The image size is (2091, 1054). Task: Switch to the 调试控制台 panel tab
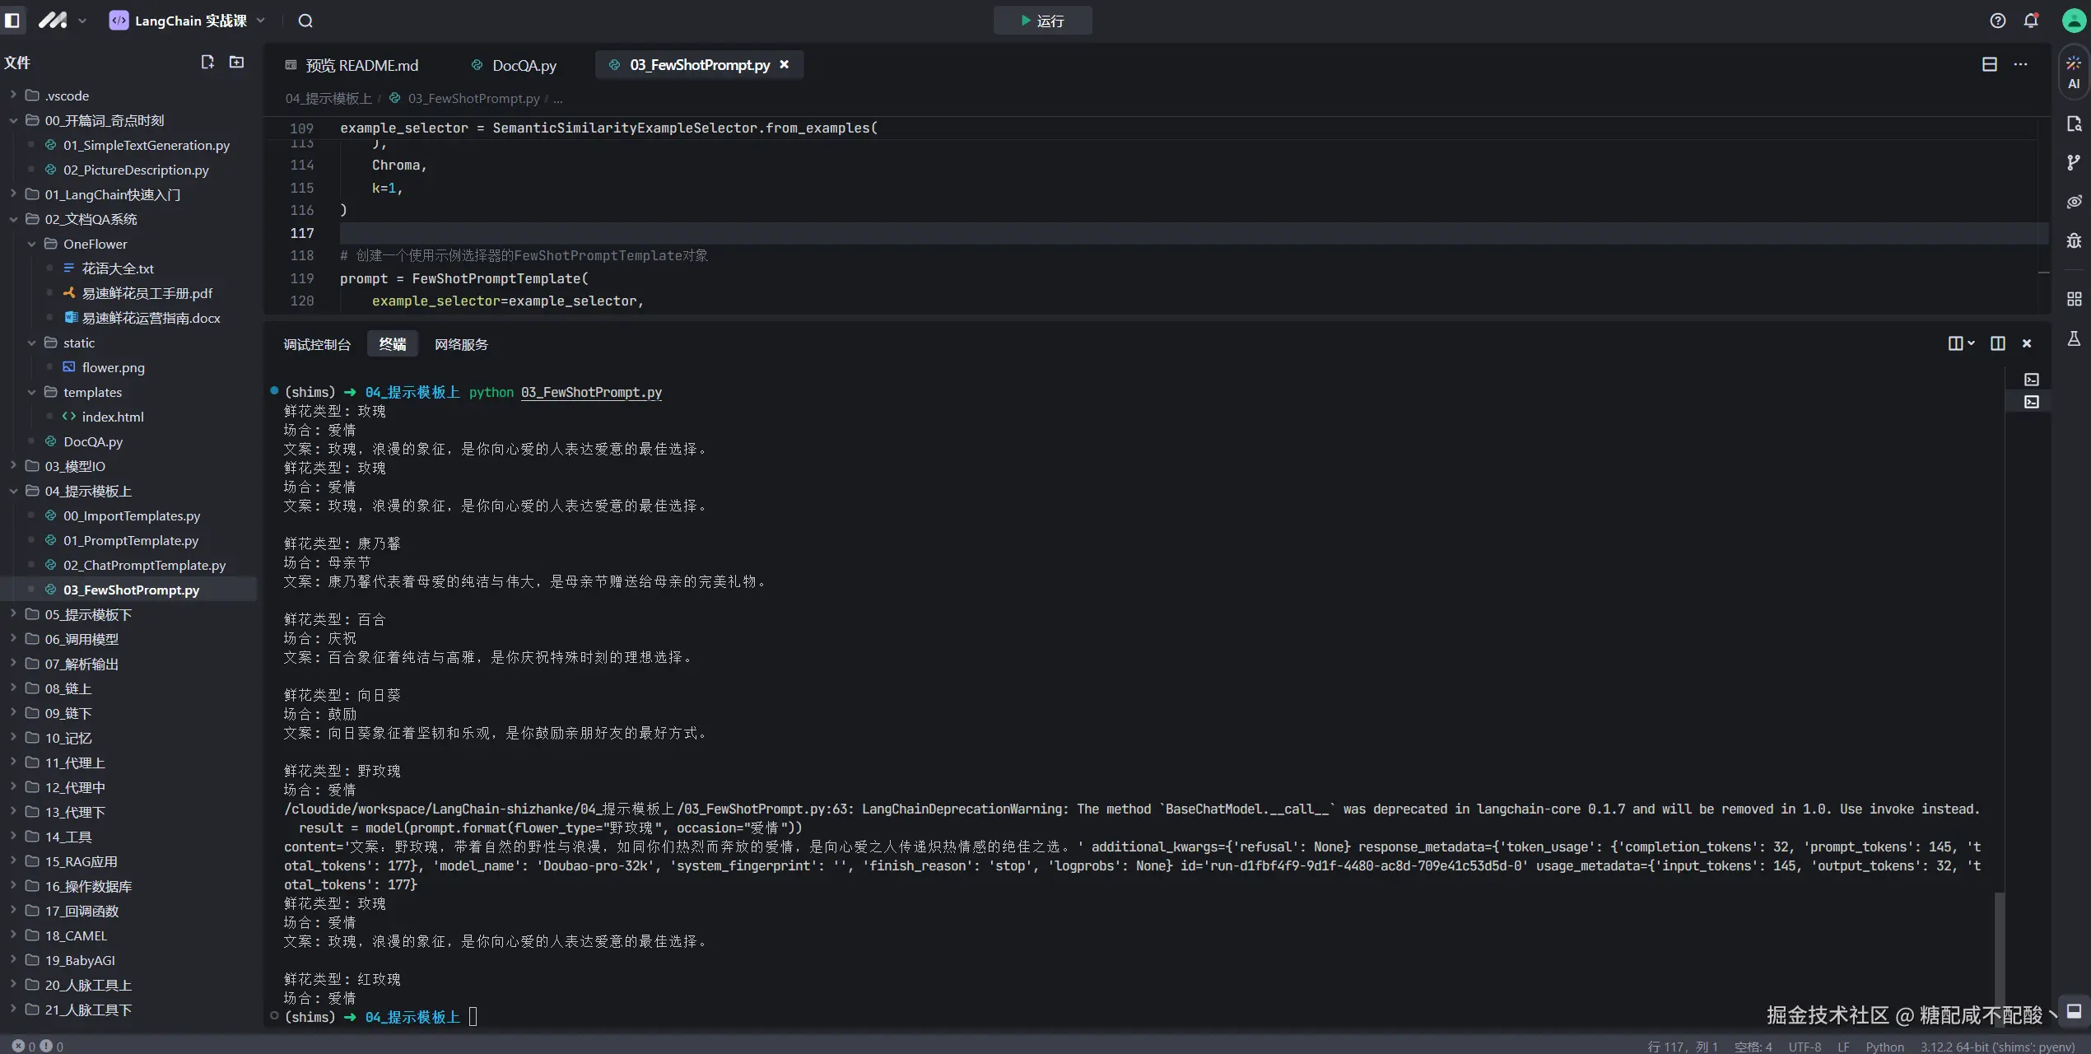tap(317, 344)
